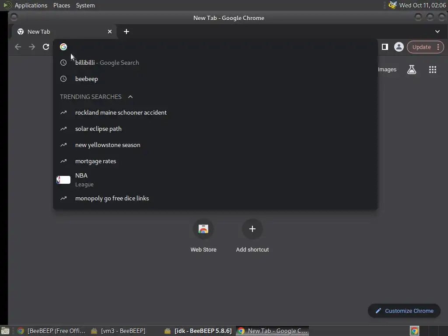This screenshot has height=336, width=448.
Task: Select mortgage rates suggestion
Action: coord(215,161)
